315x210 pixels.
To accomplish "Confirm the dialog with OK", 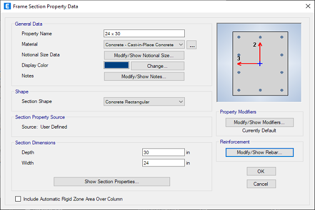I will 261,171.
